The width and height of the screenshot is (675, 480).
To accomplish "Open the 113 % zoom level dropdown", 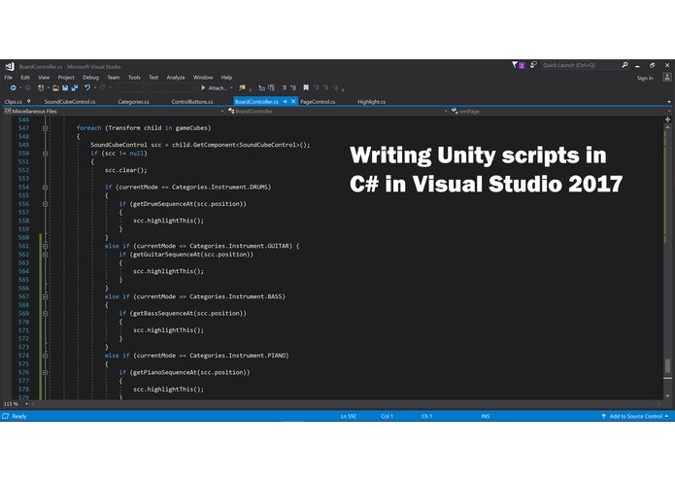I will (26, 404).
